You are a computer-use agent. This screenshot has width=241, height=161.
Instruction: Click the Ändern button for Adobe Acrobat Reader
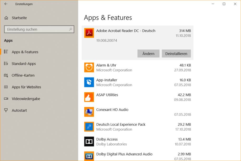click(x=148, y=53)
